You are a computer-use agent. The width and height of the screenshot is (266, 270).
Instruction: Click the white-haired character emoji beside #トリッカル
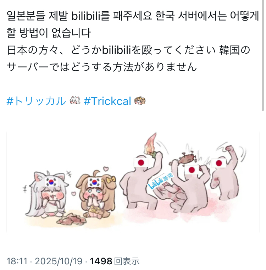pyautogui.click(x=75, y=100)
